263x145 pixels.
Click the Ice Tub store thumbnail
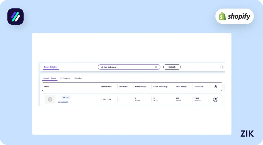pos(50,99)
